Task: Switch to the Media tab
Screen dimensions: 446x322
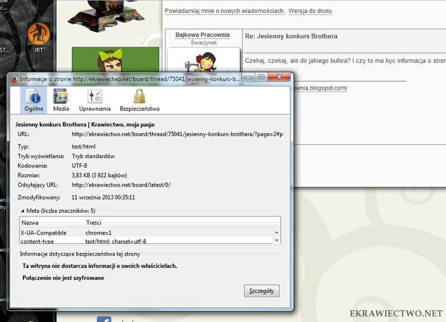Action: 61,100
